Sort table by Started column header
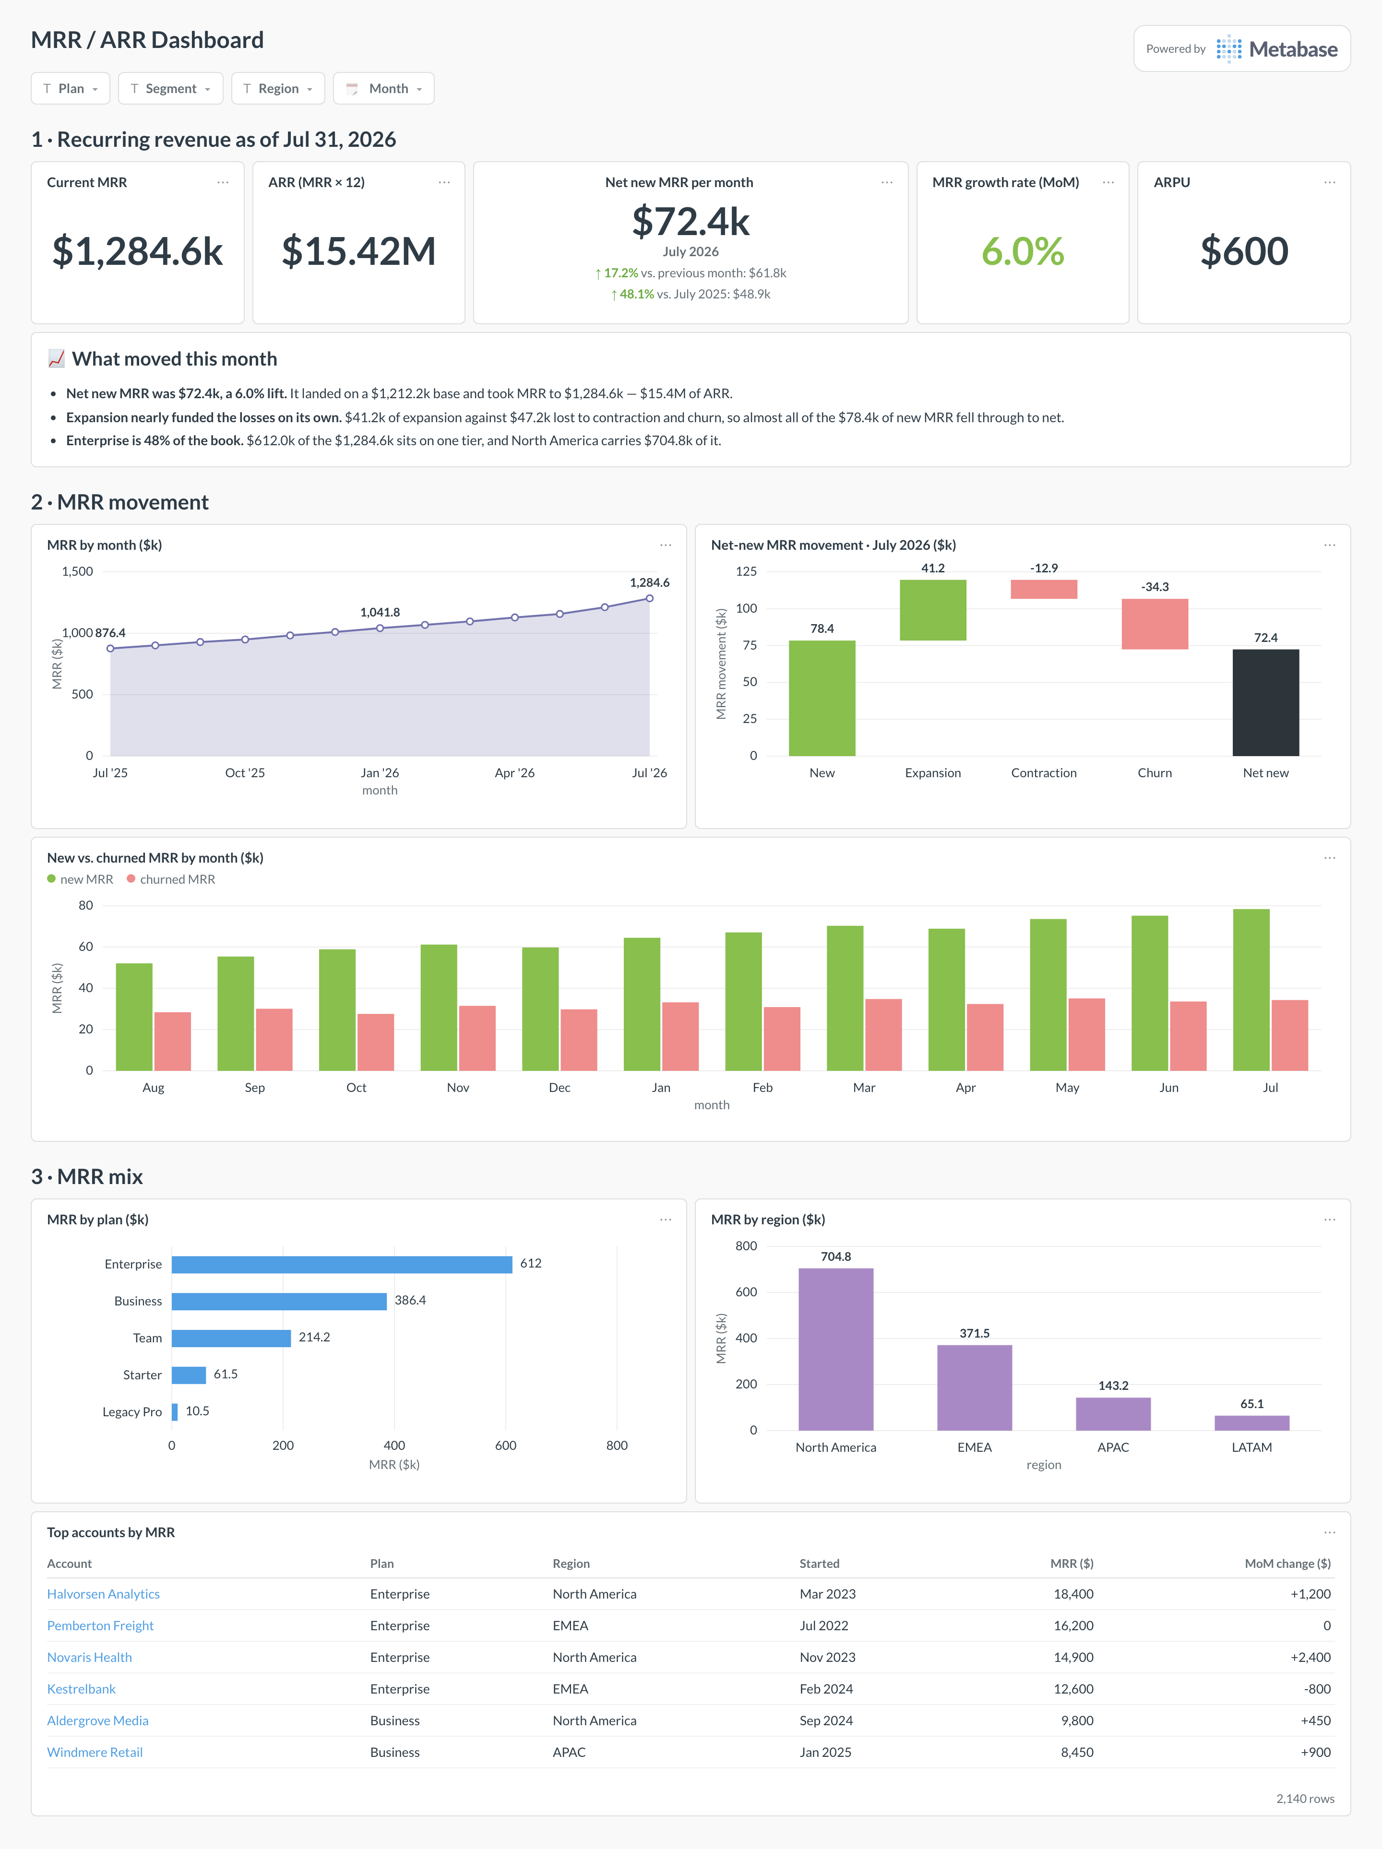Screen dimensions: 1382x1849 click(x=819, y=1564)
